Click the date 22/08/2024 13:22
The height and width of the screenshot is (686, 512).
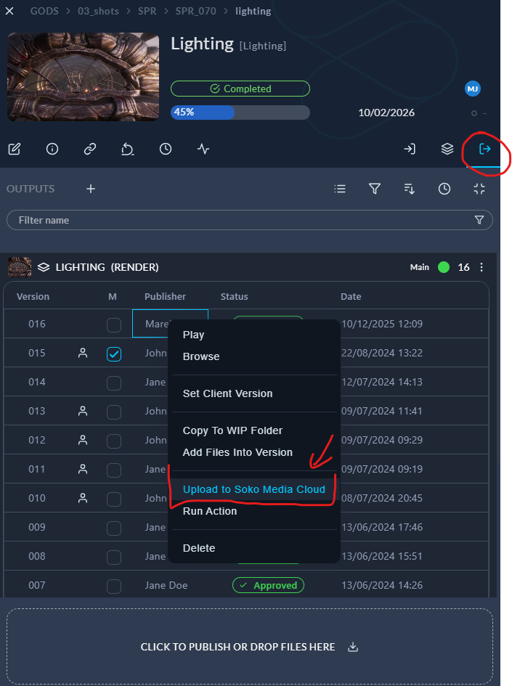381,353
